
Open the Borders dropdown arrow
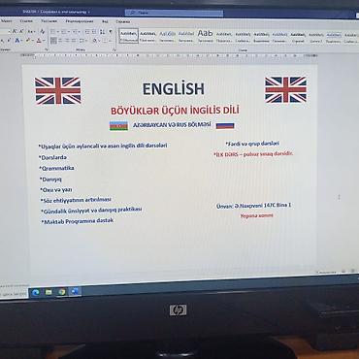tap(111, 41)
